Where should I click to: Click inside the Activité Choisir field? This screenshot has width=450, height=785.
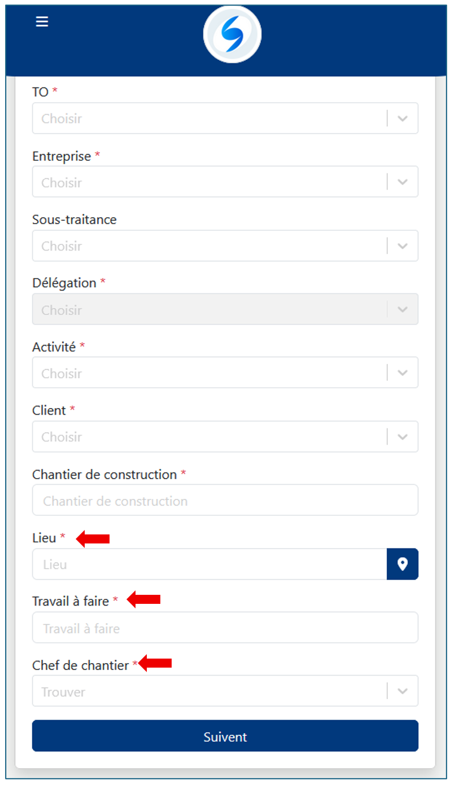(x=209, y=373)
